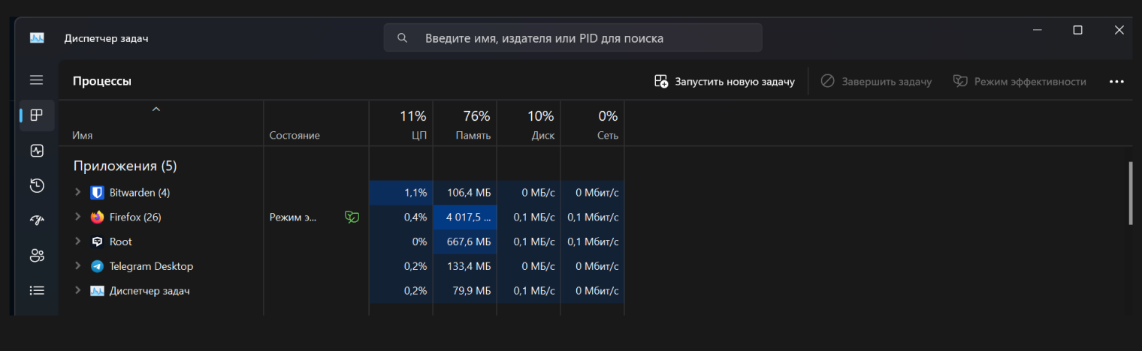Screen dimensions: 1142x351
Task: Open the Users sidebar icon
Action: pos(37,255)
